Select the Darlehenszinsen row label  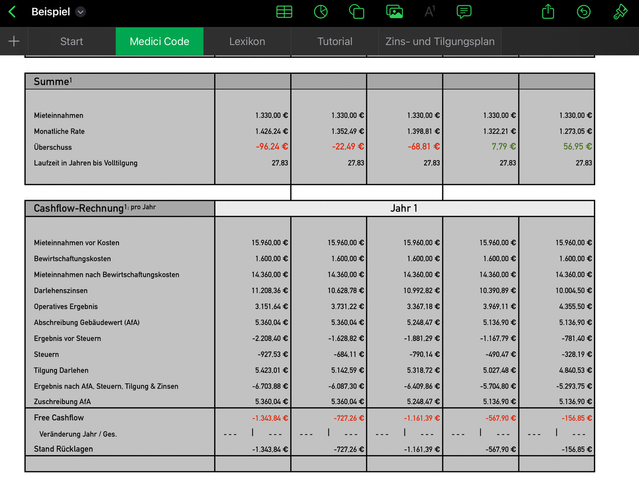[x=61, y=291]
